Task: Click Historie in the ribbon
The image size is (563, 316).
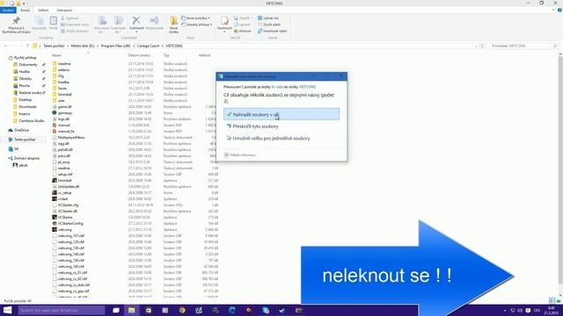Action: 243,32
